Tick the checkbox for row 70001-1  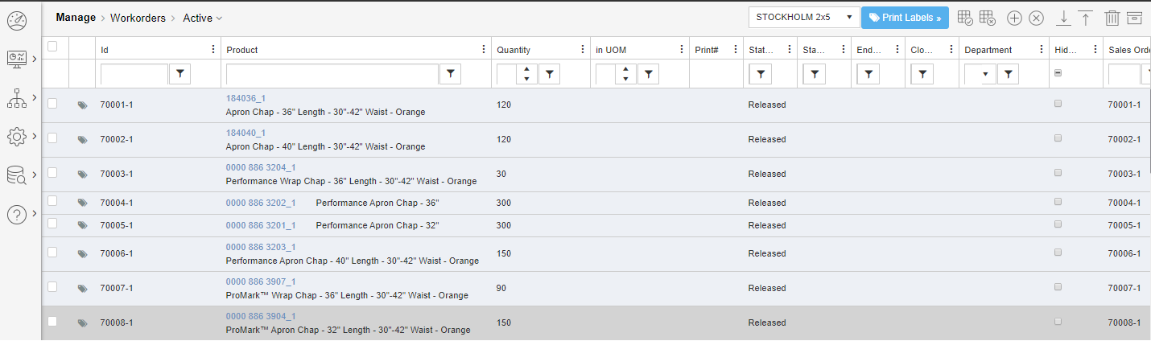tap(52, 104)
